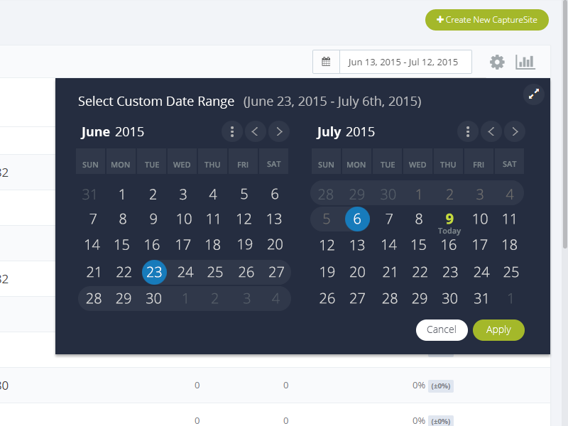The image size is (568, 426).
Task: Open the bar chart view icon
Action: click(x=525, y=62)
